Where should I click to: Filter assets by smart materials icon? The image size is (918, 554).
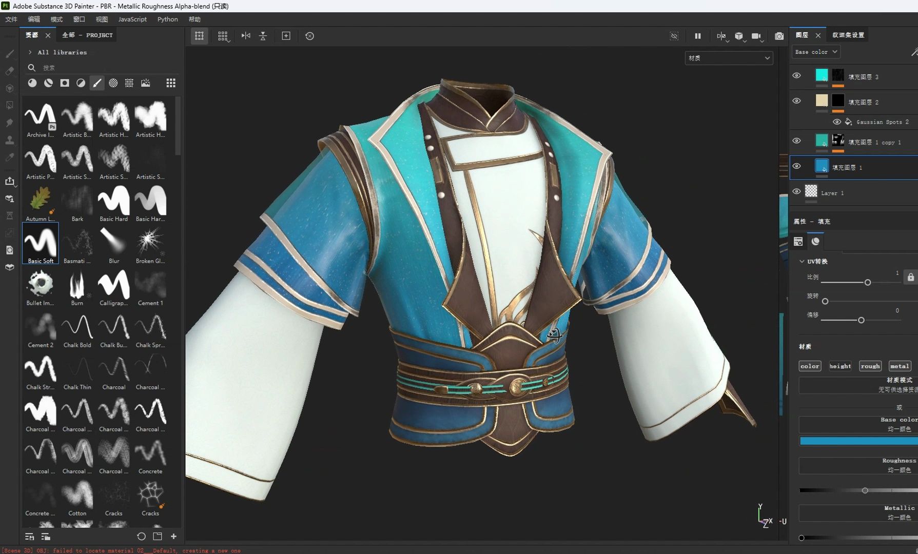(48, 83)
